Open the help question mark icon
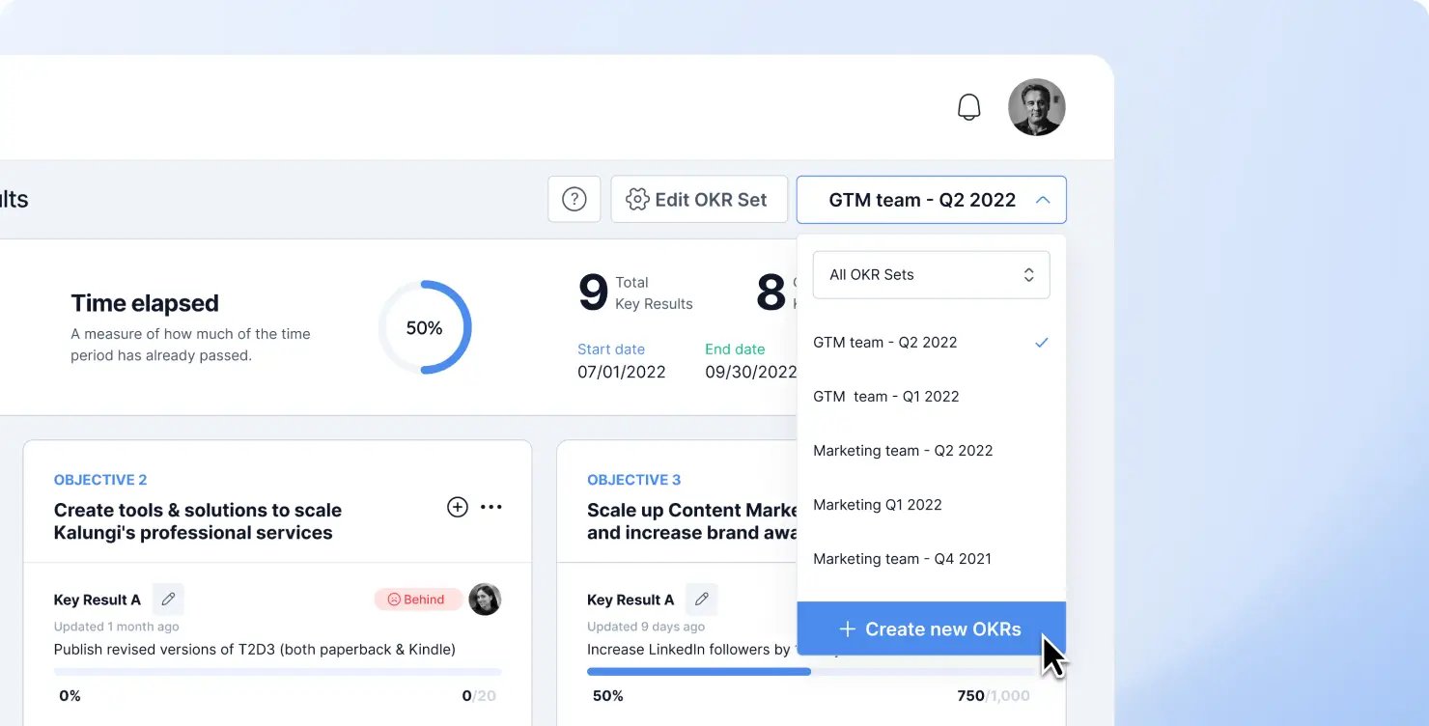 [574, 199]
